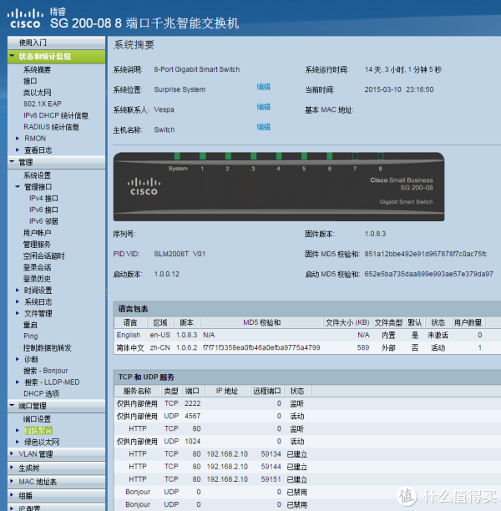This screenshot has height=511, width=501.
Task: Expand the 查看日志 menu node
Action: click(18, 150)
